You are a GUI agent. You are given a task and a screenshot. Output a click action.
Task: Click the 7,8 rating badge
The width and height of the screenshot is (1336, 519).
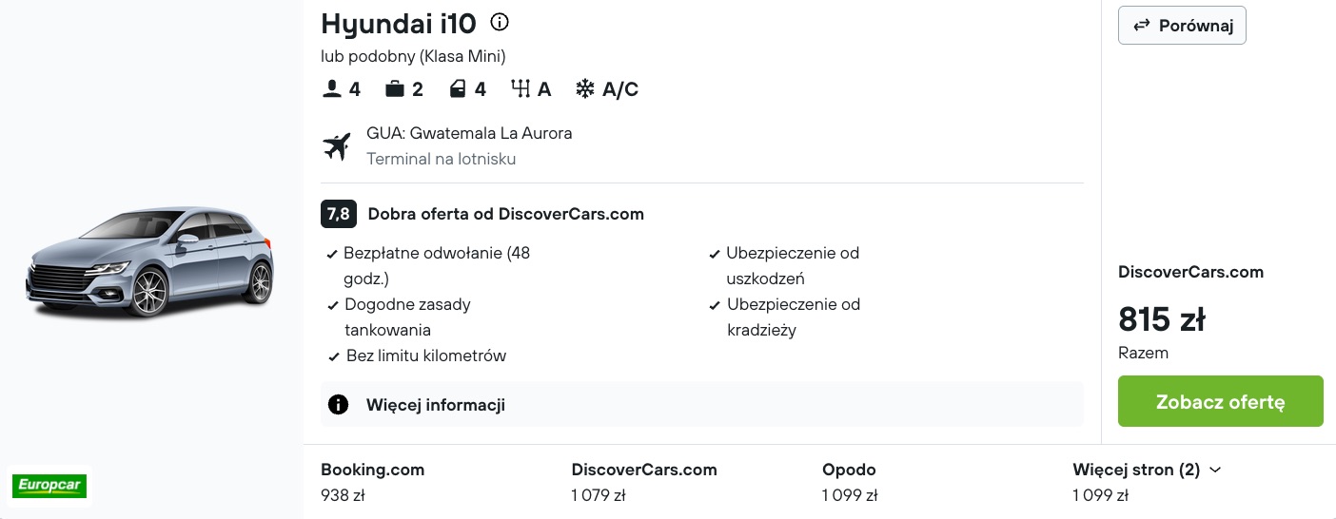[x=339, y=214]
